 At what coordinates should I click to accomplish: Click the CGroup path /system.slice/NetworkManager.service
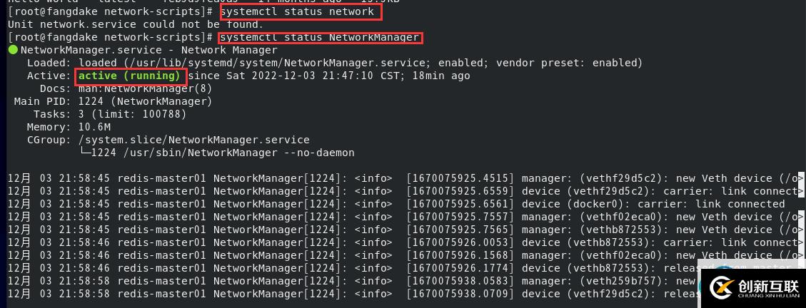(x=194, y=140)
